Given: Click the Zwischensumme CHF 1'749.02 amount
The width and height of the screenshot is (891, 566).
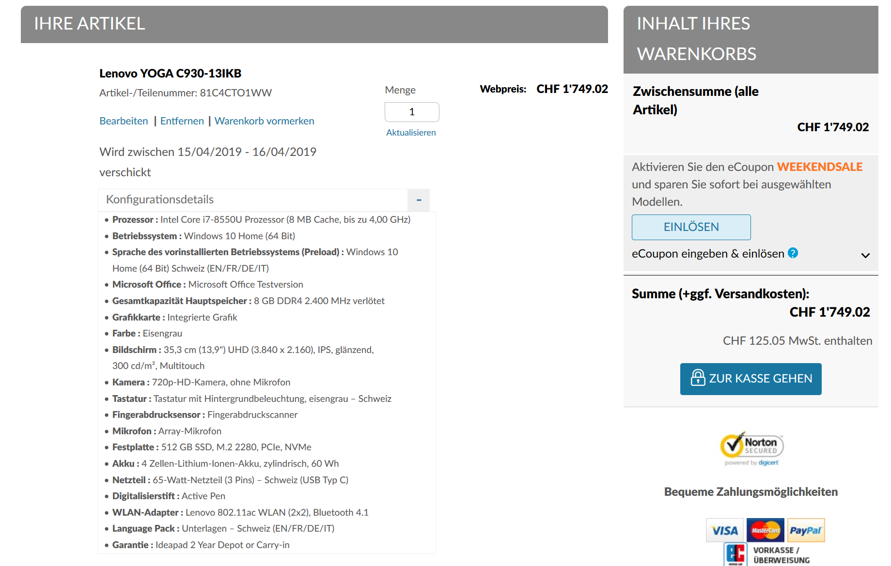Looking at the screenshot, I should [833, 127].
